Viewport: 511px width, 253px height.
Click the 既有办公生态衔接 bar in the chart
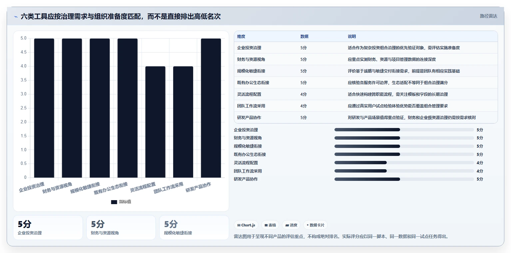coord(128,108)
